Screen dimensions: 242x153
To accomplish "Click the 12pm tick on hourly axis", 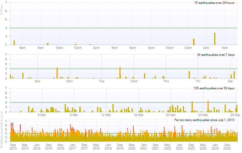I will coord(77,48).
